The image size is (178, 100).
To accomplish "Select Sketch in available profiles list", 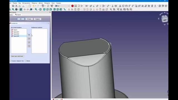I will tap(19, 30).
